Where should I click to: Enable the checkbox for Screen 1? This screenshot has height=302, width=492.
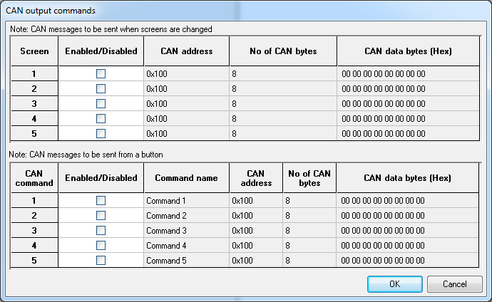pos(101,73)
